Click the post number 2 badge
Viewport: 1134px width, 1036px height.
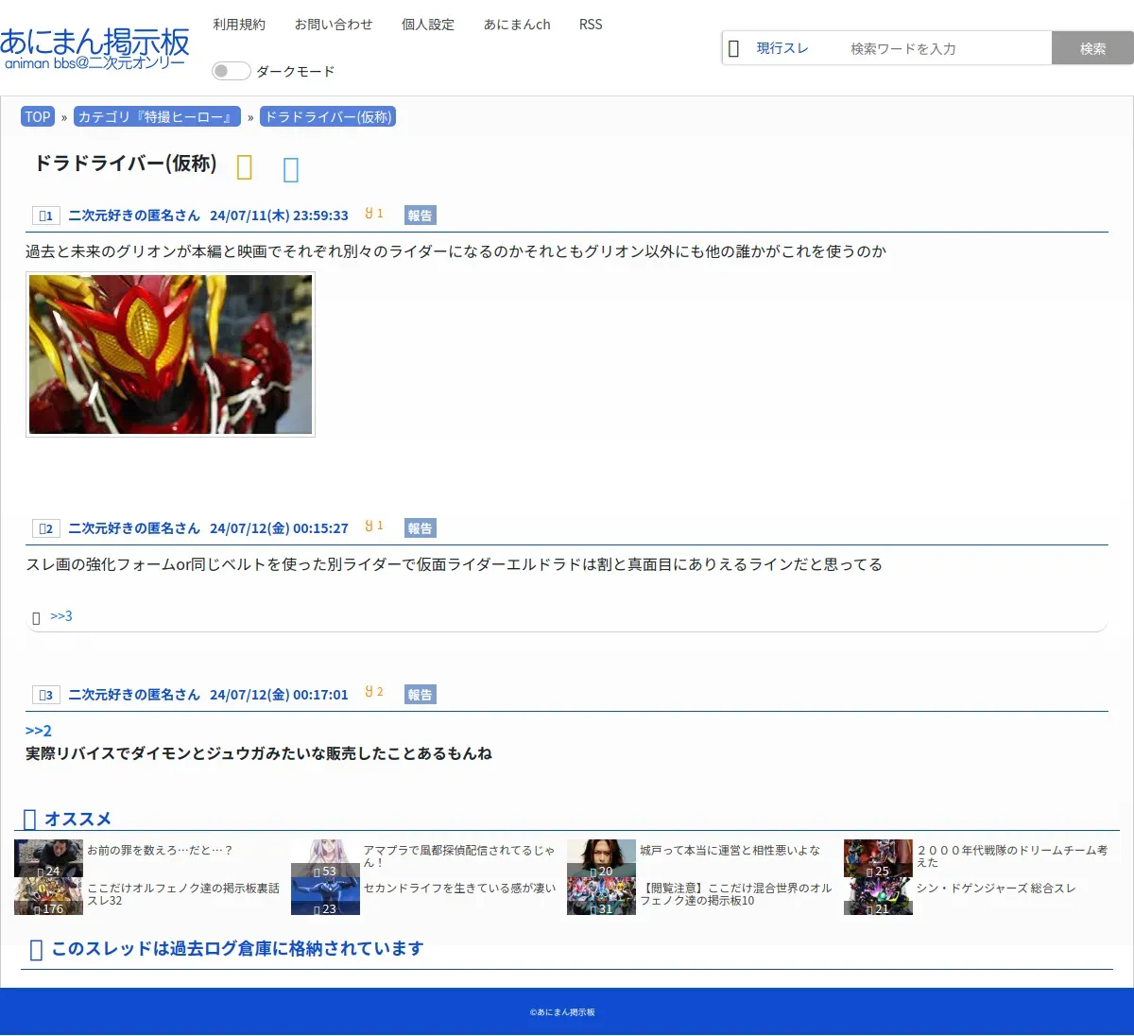(x=45, y=528)
